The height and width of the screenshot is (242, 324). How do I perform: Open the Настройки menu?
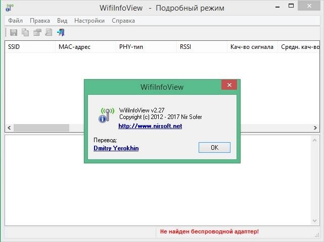point(89,21)
